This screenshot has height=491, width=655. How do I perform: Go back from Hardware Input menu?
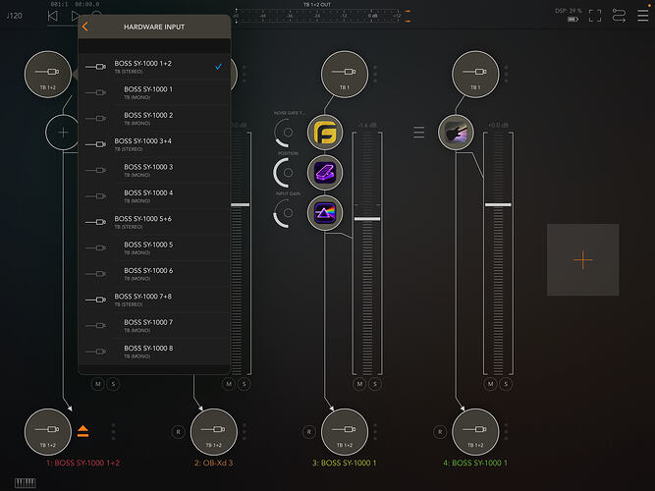tap(85, 27)
